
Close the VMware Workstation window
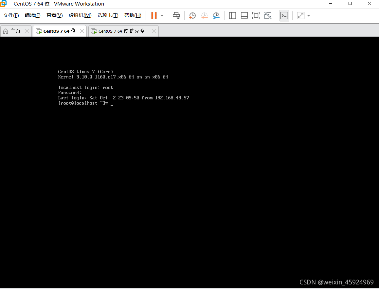click(369, 4)
